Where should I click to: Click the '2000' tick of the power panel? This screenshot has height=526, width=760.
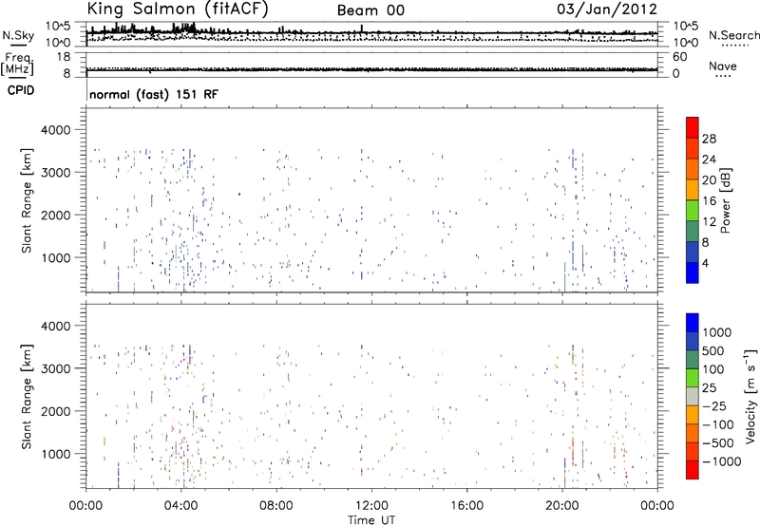(x=55, y=215)
